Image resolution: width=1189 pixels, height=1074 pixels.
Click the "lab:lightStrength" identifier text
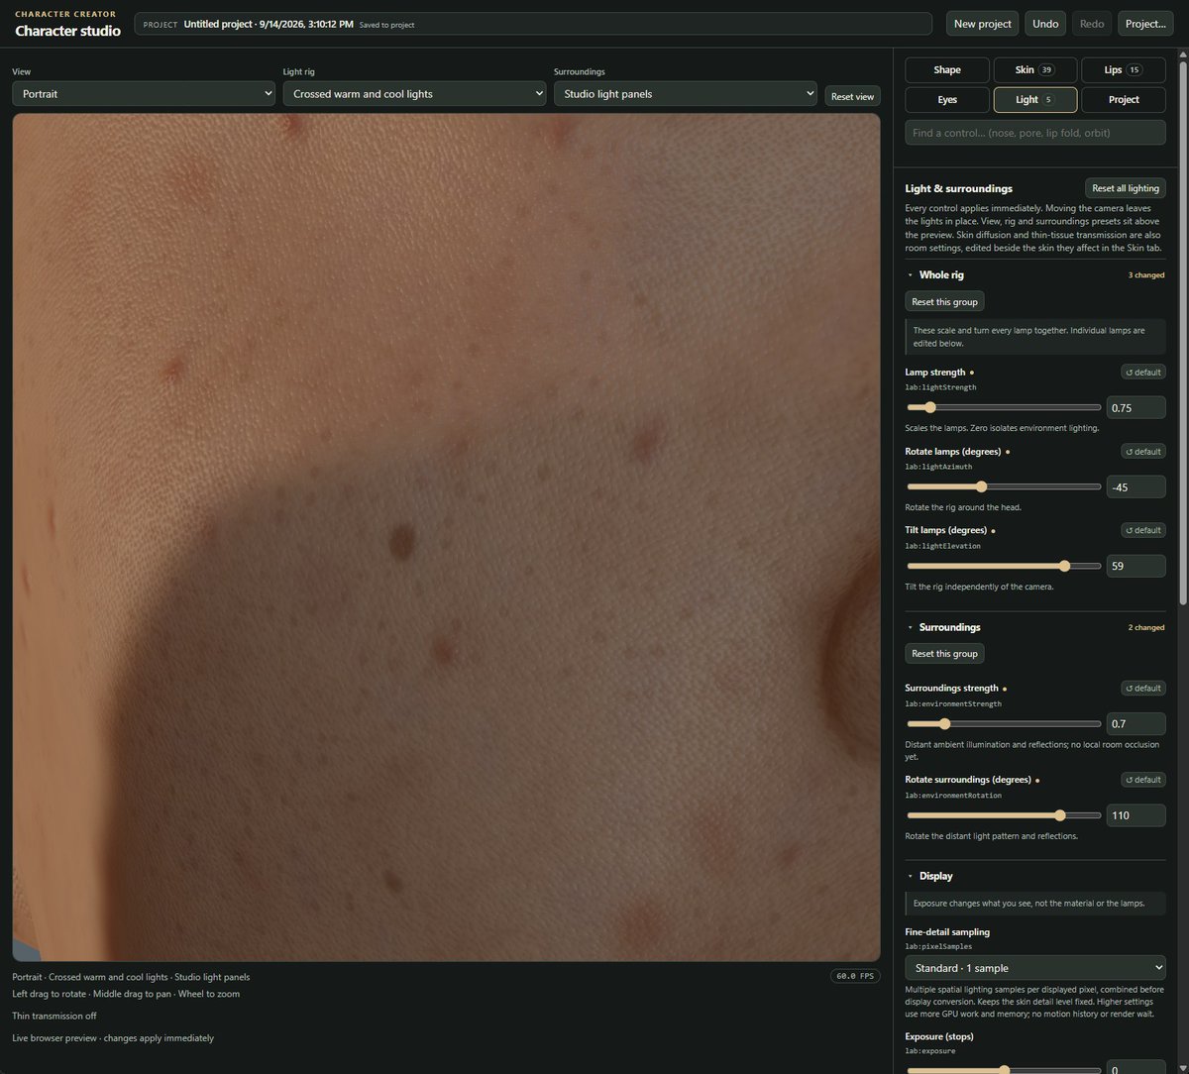940,387
